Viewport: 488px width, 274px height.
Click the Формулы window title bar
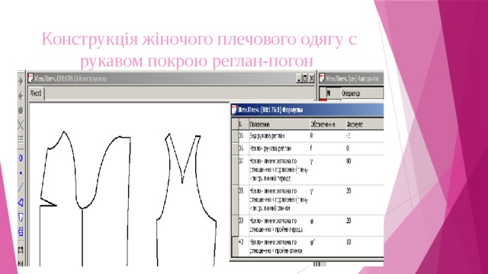[x=307, y=110]
